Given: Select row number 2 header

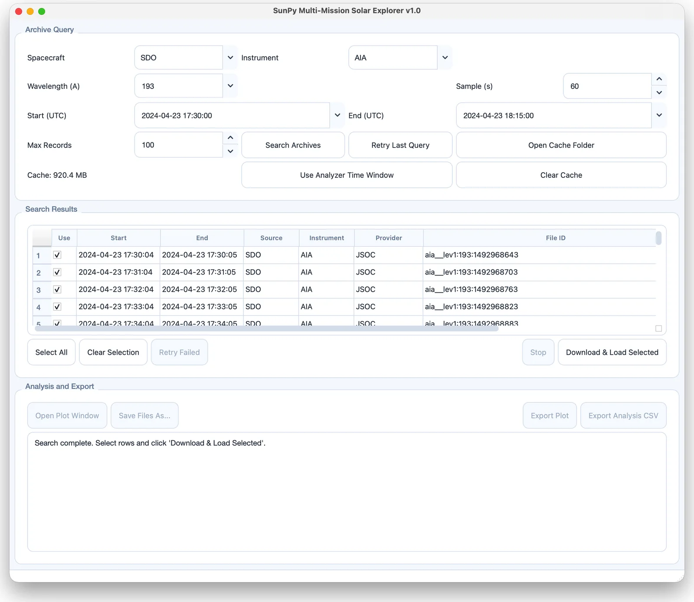Looking at the screenshot, I should [x=42, y=272].
